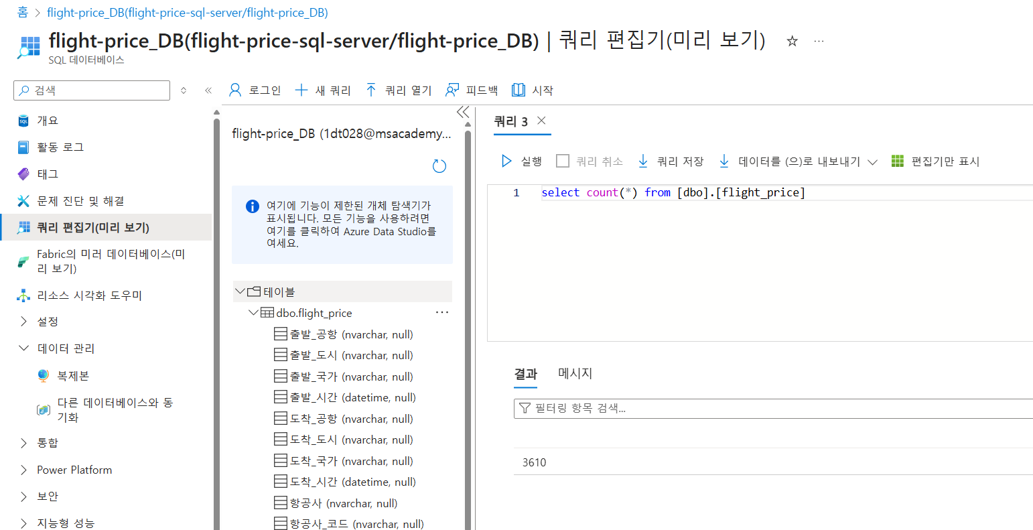Click the 시작 toolbar button
1033x530 pixels.
click(x=533, y=90)
